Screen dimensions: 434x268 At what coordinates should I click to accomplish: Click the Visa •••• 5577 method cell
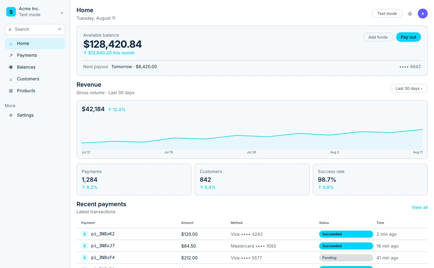[246, 258]
